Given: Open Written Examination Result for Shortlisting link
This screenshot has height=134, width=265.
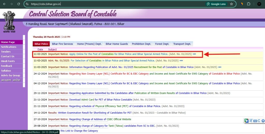Looking at the screenshot, I should tap(95, 113).
